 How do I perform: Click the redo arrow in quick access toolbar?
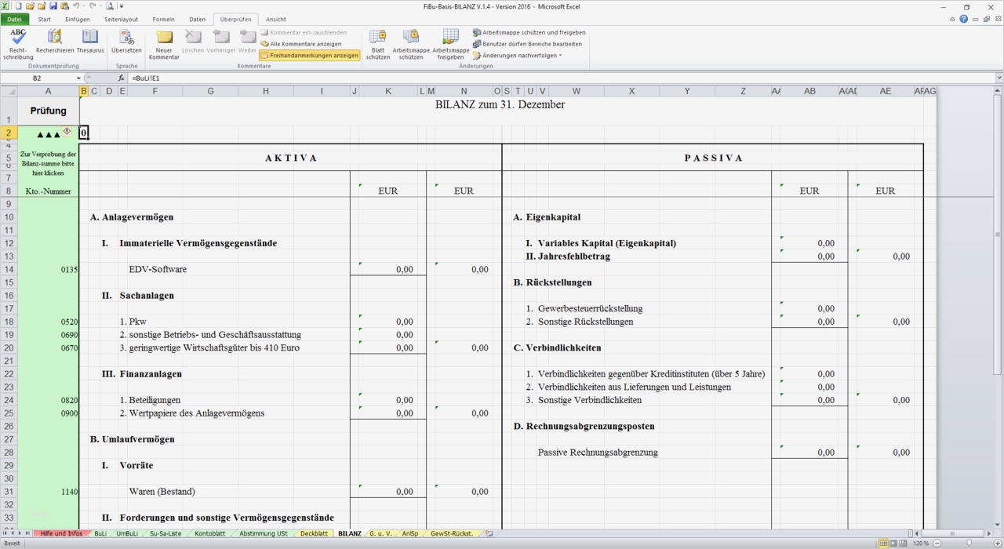93,6
